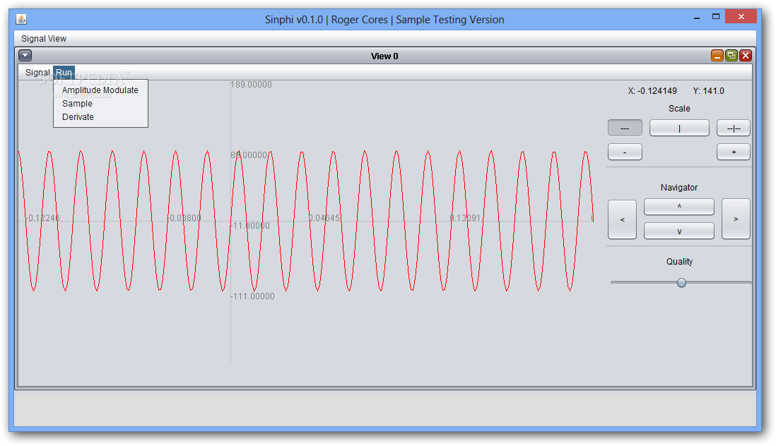Choose Sample from the Run menu
Image resolution: width=776 pixels, height=446 pixels.
[x=100, y=103]
